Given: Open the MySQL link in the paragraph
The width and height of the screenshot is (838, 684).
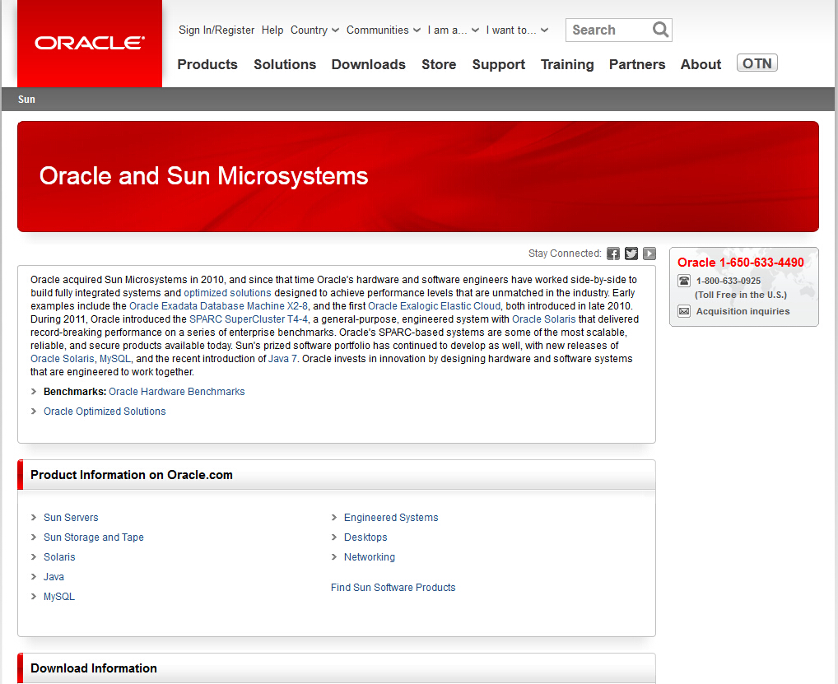Looking at the screenshot, I should click(x=115, y=359).
